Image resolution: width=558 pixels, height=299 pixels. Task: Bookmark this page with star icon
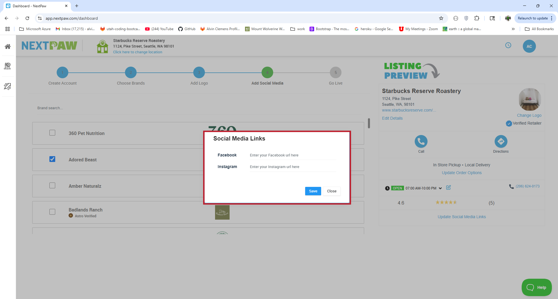click(x=441, y=18)
